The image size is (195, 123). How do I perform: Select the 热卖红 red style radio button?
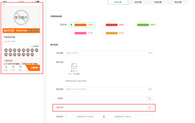pos(103,25)
